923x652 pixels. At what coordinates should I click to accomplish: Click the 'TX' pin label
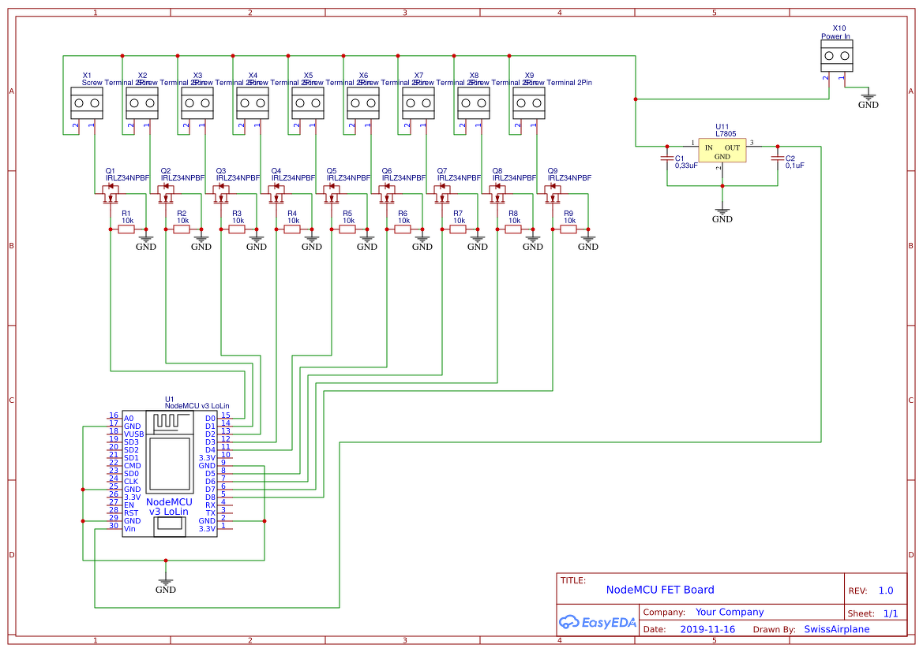tap(210, 513)
